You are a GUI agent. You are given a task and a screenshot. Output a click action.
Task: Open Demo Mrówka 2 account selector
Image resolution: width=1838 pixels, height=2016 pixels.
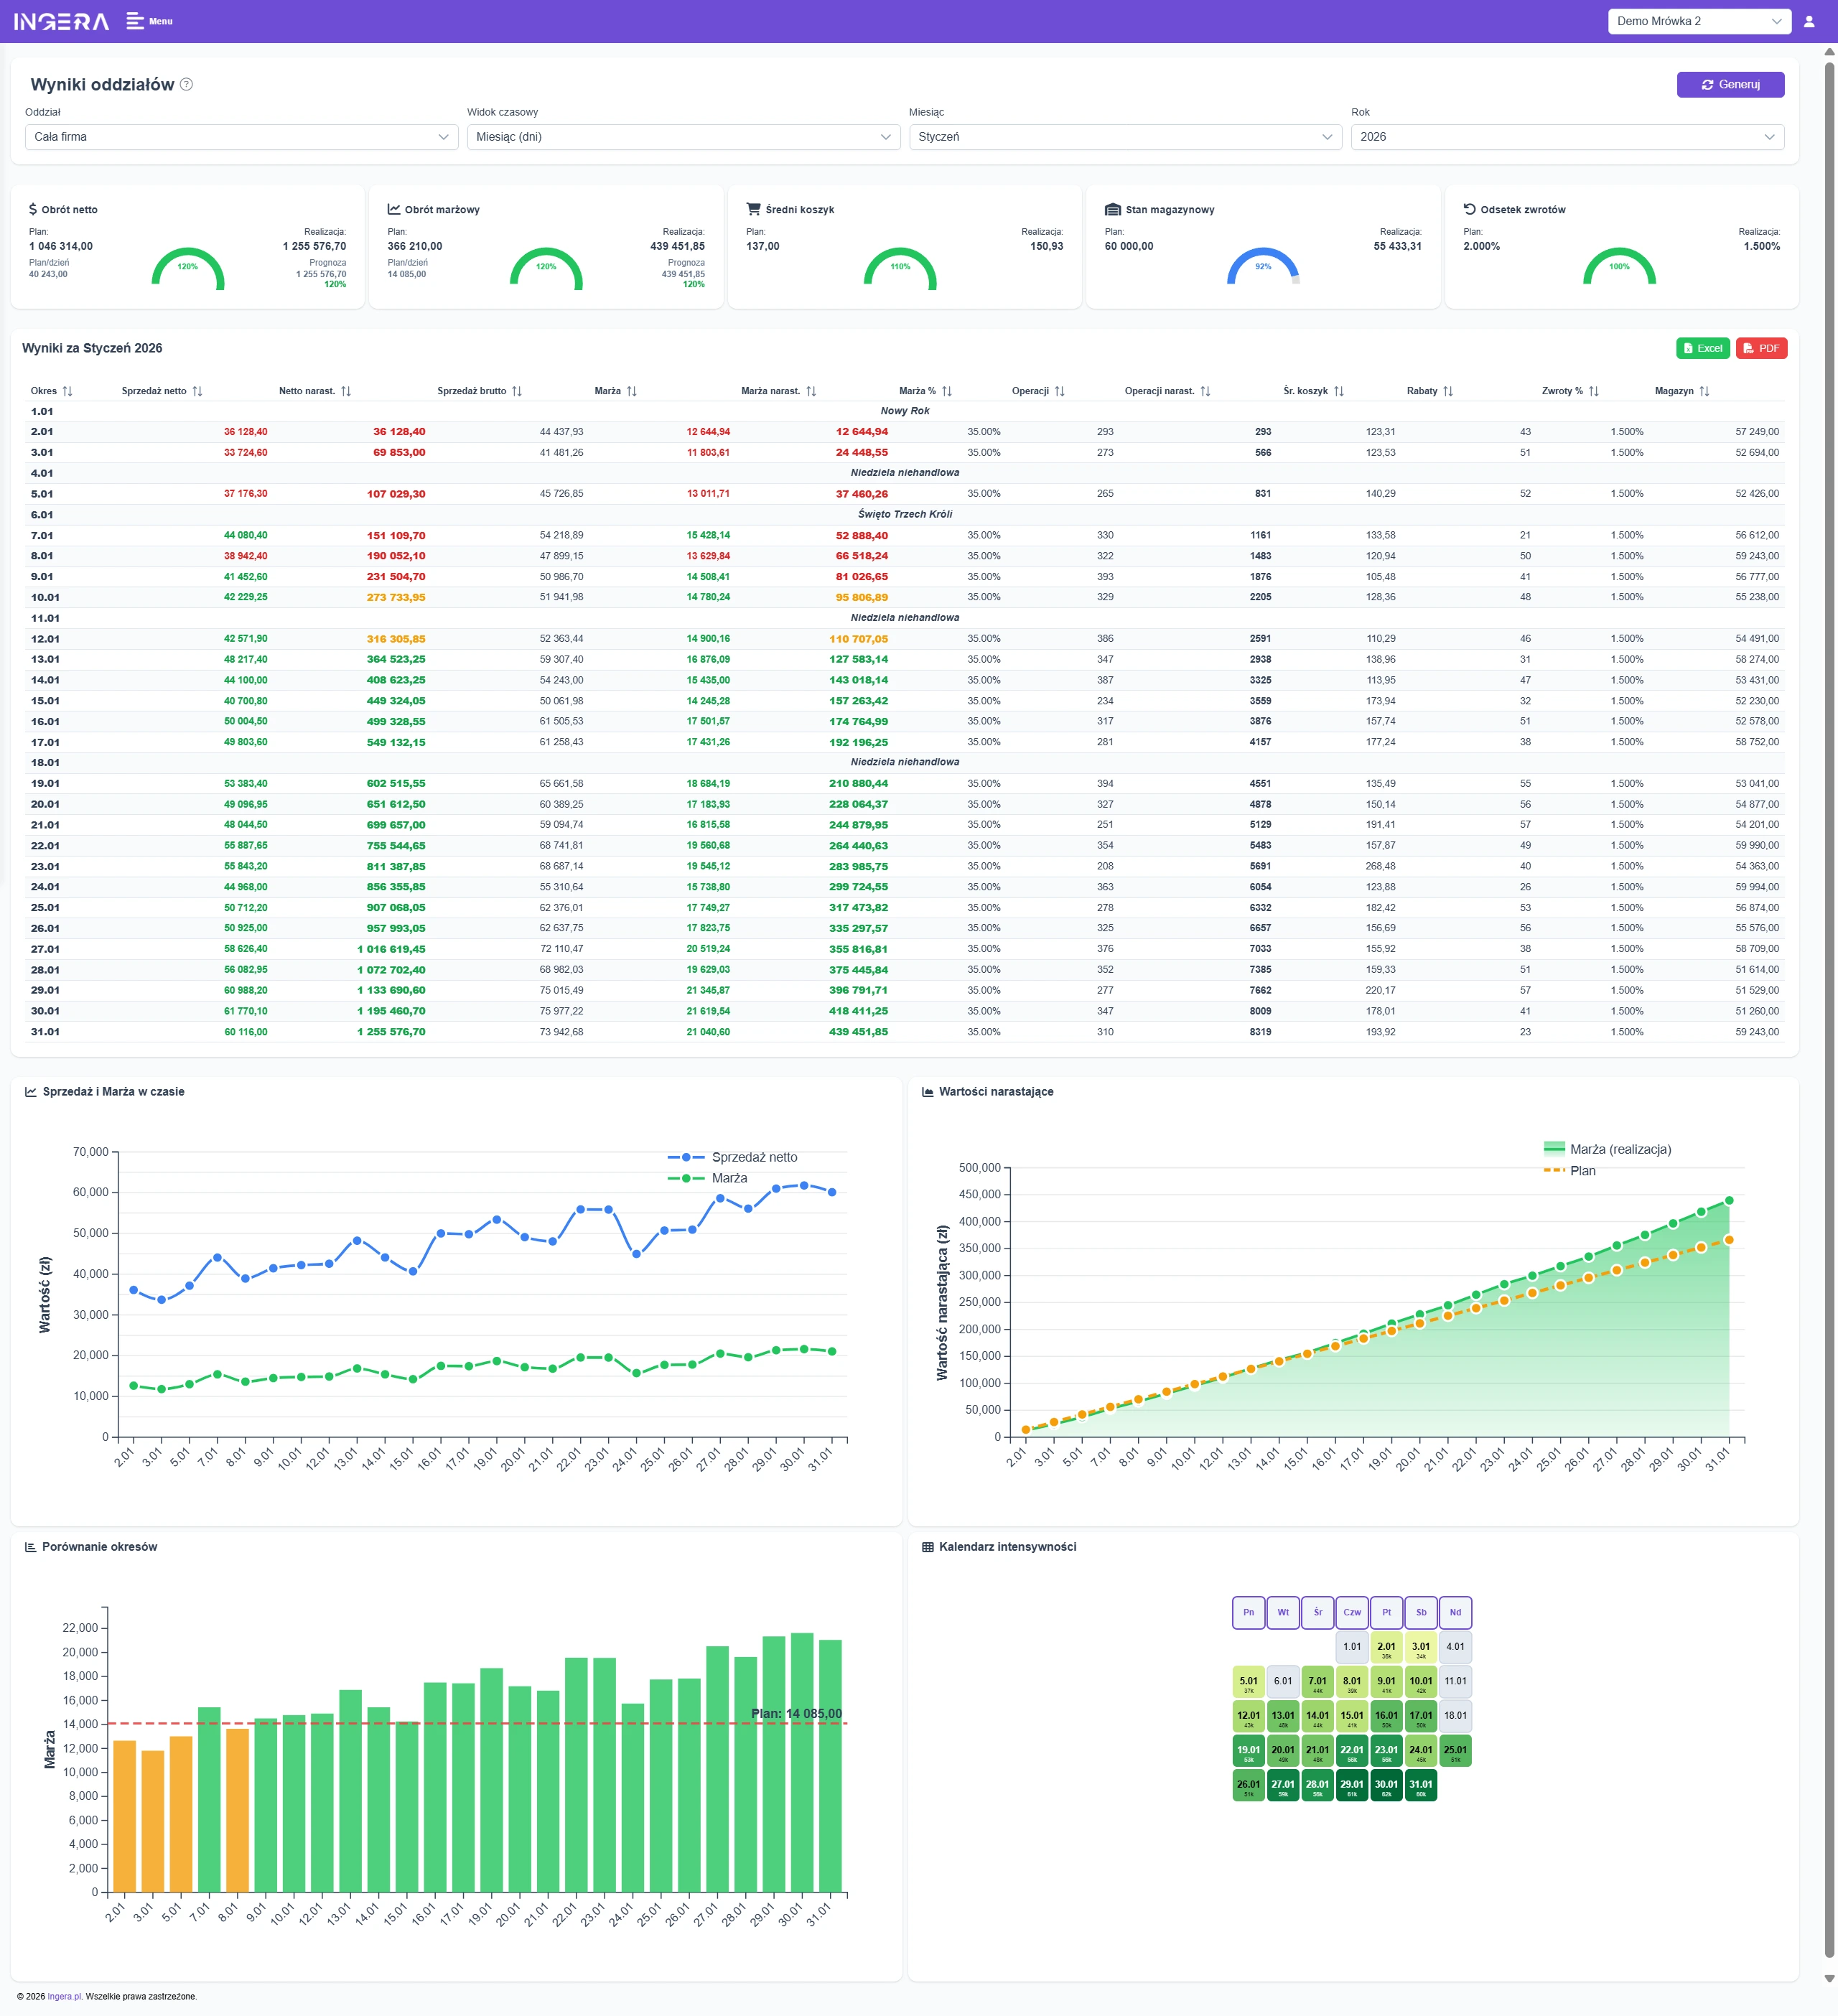coord(1698,21)
